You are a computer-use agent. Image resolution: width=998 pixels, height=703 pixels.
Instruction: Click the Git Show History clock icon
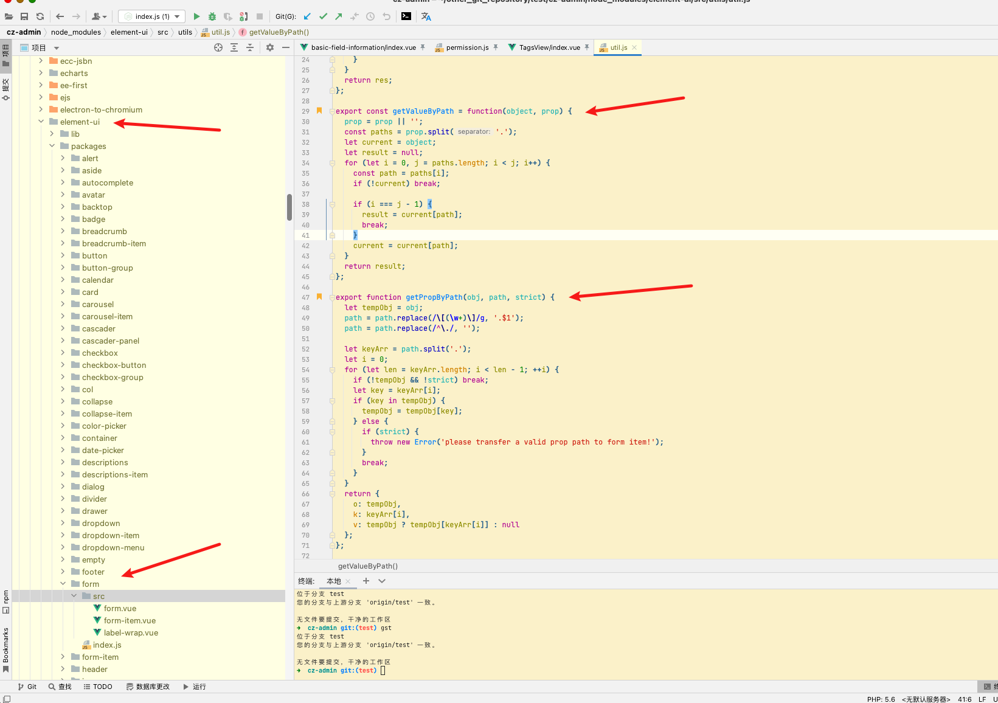click(370, 16)
